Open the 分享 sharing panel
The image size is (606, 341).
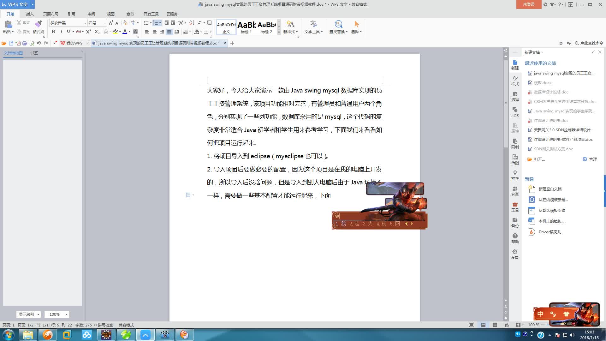pos(515,191)
